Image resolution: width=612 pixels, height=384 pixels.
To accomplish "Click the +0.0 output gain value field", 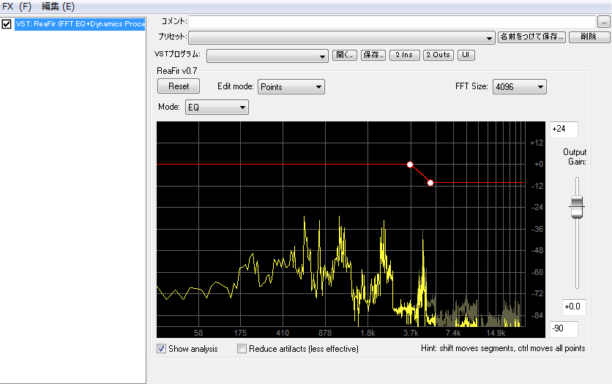I will pos(573,306).
